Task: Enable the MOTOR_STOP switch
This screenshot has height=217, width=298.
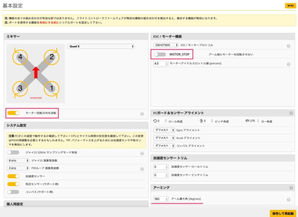Action: point(159,54)
